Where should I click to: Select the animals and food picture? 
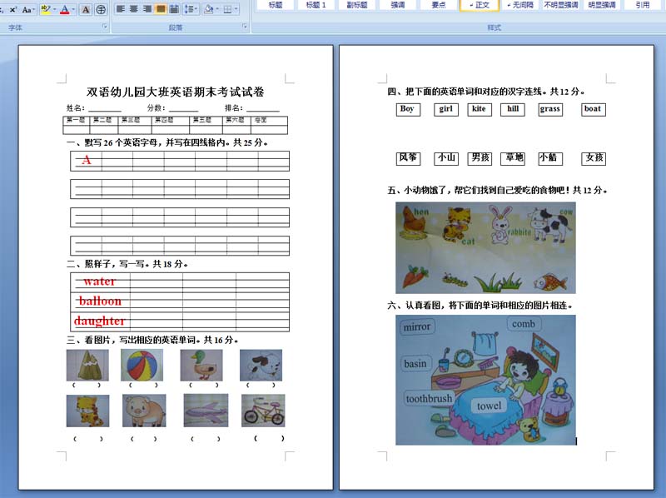485,247
